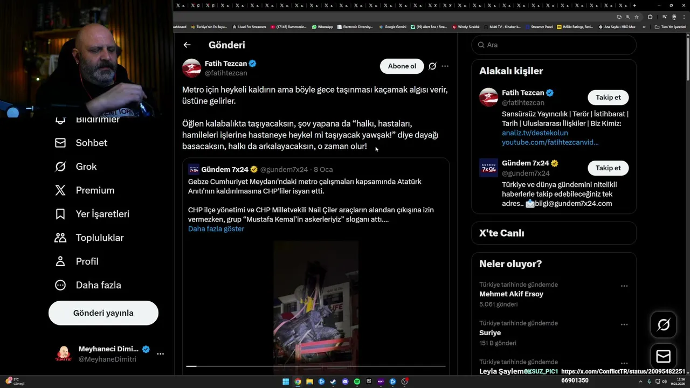Open the Windy: Sıcaklık bookmark
Viewport: 690px width, 388px height.
pyautogui.click(x=466, y=26)
